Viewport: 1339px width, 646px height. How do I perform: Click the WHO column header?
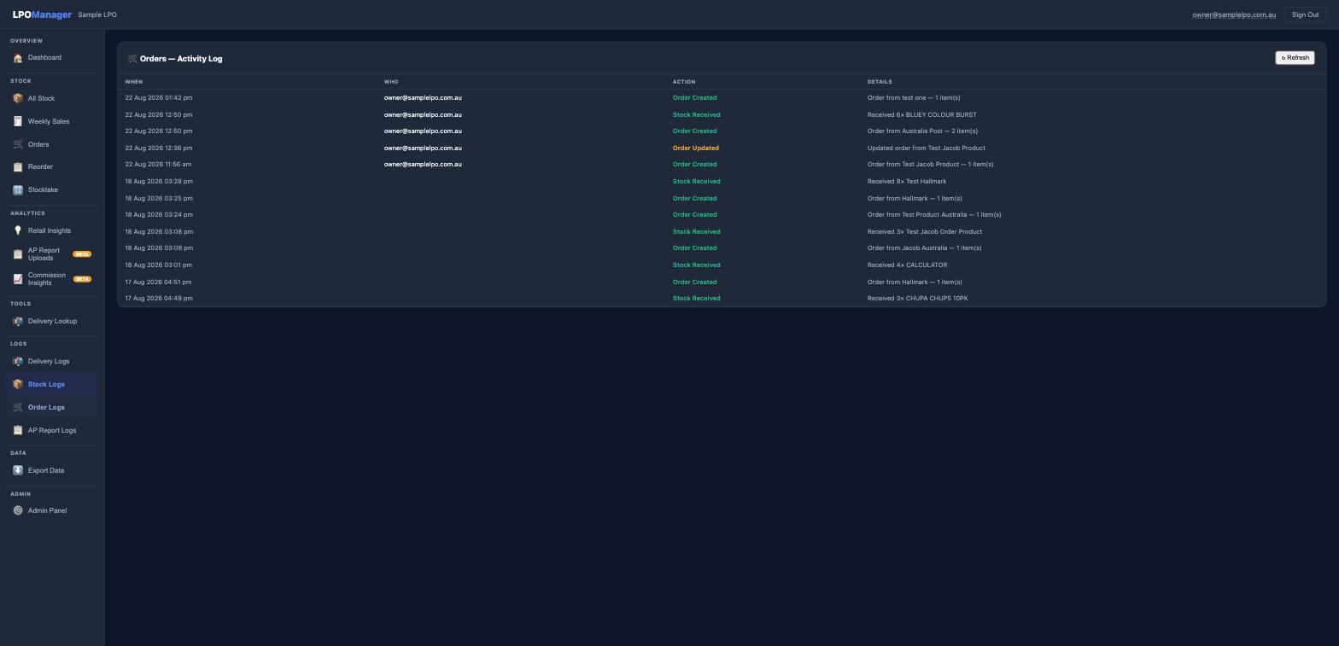391,82
